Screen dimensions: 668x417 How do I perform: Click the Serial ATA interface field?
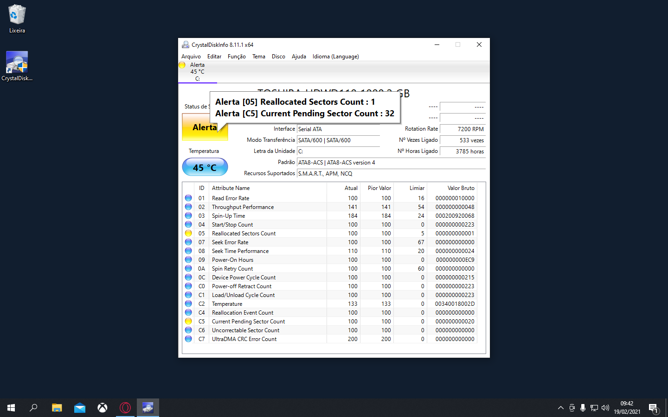point(338,129)
